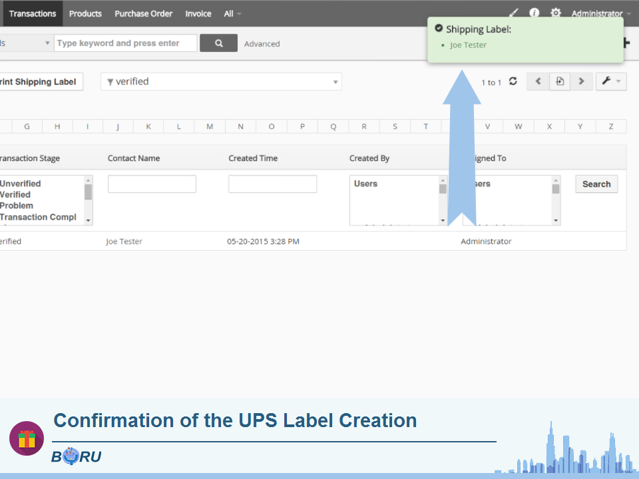
Task: Click the magnifier search button
Action: tap(218, 43)
